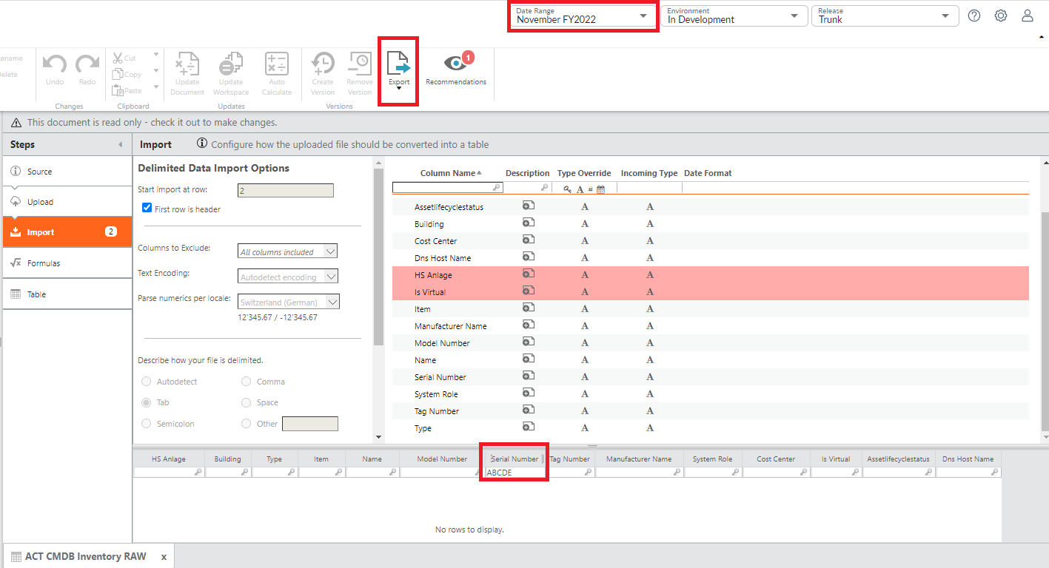This screenshot has width=1049, height=568.
Task: Click the Serial Number filter field containing ABCDE
Action: click(515, 472)
